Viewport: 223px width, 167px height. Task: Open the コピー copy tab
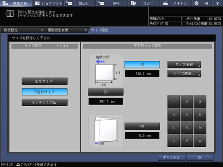144,3
